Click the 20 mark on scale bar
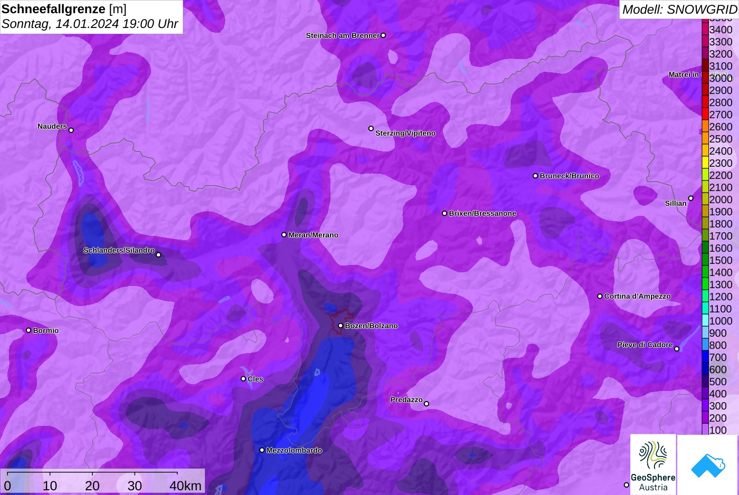The width and height of the screenshot is (739, 495). (92, 486)
